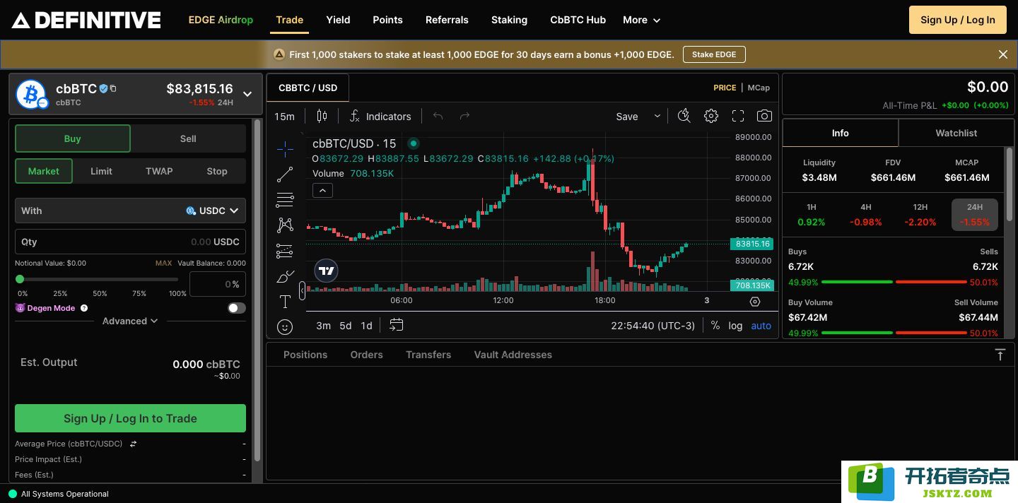Open the candlestick chart style menu
Image resolution: width=1018 pixels, height=503 pixels.
coord(322,116)
